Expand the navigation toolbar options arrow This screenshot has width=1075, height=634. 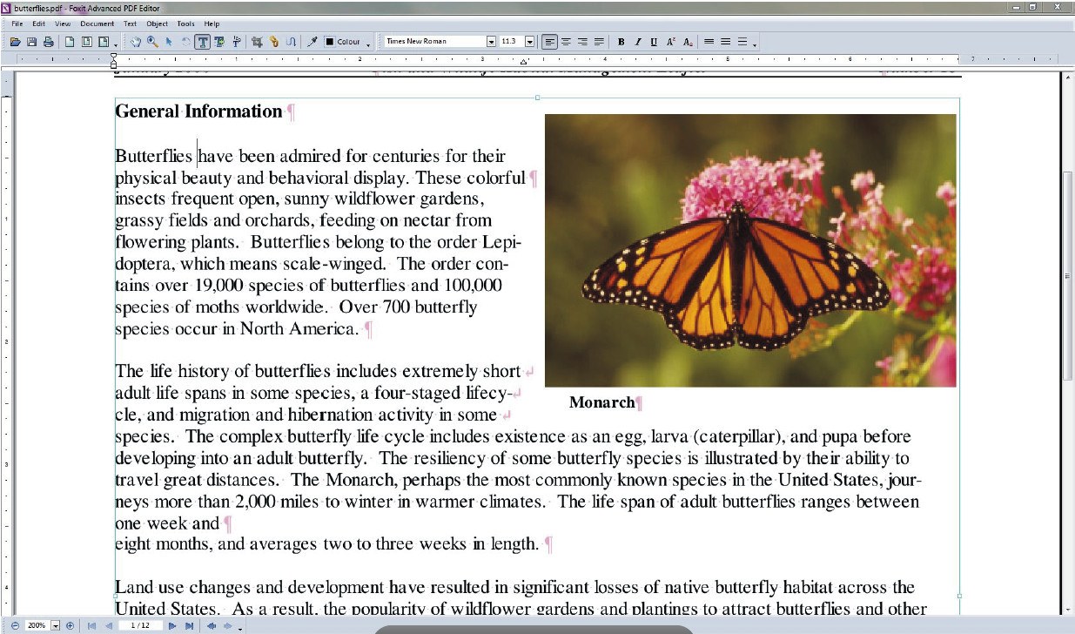point(239,628)
